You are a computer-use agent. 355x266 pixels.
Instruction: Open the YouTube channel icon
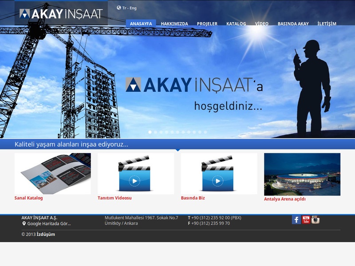tap(306, 219)
